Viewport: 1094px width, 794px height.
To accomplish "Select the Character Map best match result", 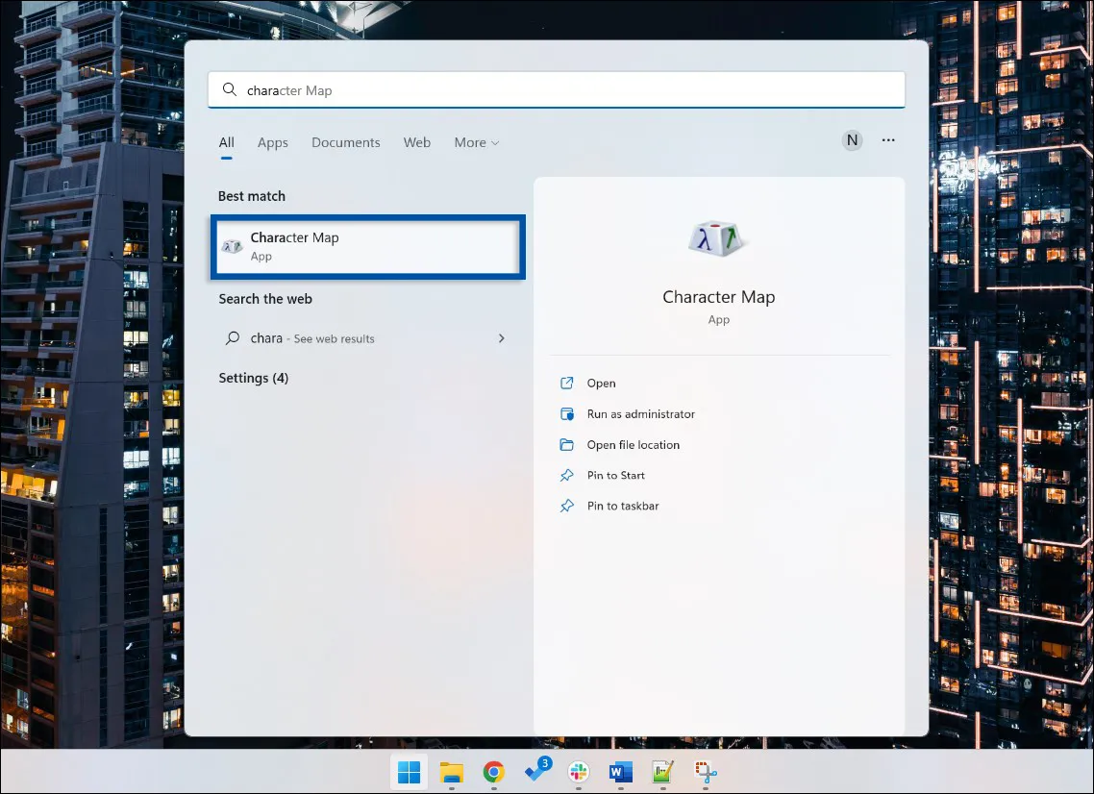I will [x=367, y=247].
